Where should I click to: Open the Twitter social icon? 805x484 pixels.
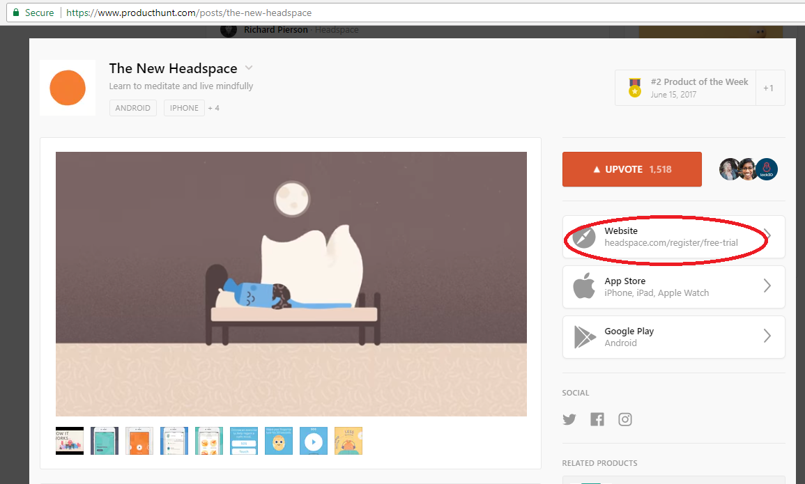[x=569, y=419]
